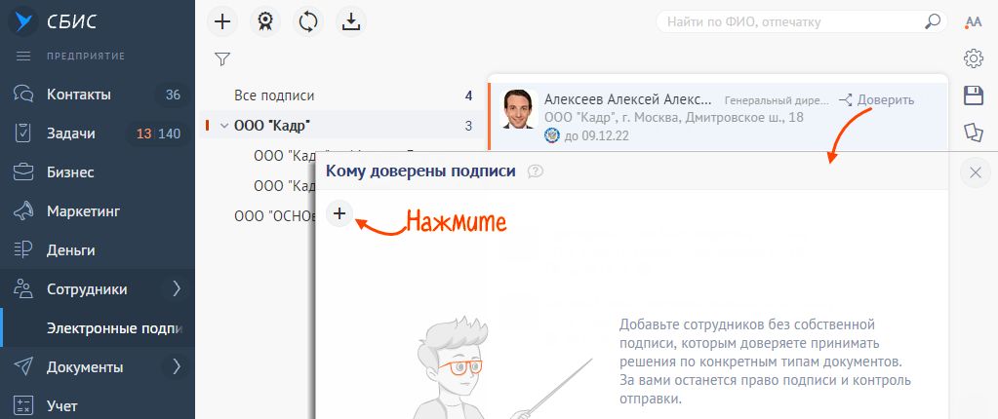Image resolution: width=998 pixels, height=419 pixels.
Task: Add employee with plus in trust panel
Action: pyautogui.click(x=339, y=213)
